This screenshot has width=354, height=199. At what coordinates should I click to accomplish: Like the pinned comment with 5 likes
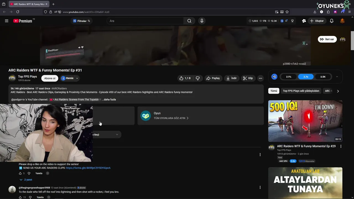point(20,173)
